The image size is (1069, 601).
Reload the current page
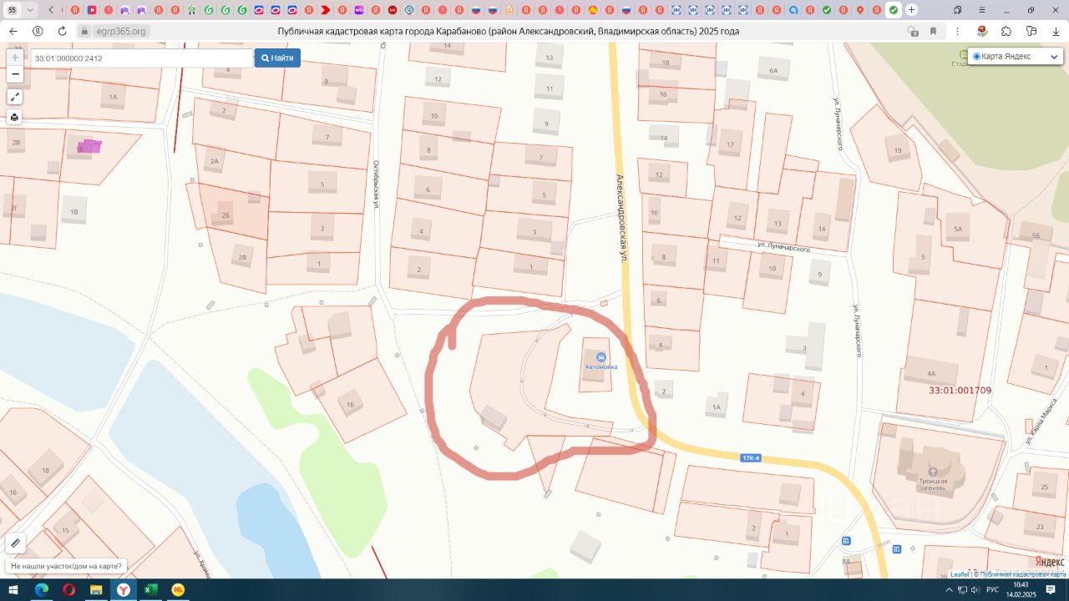tap(62, 31)
